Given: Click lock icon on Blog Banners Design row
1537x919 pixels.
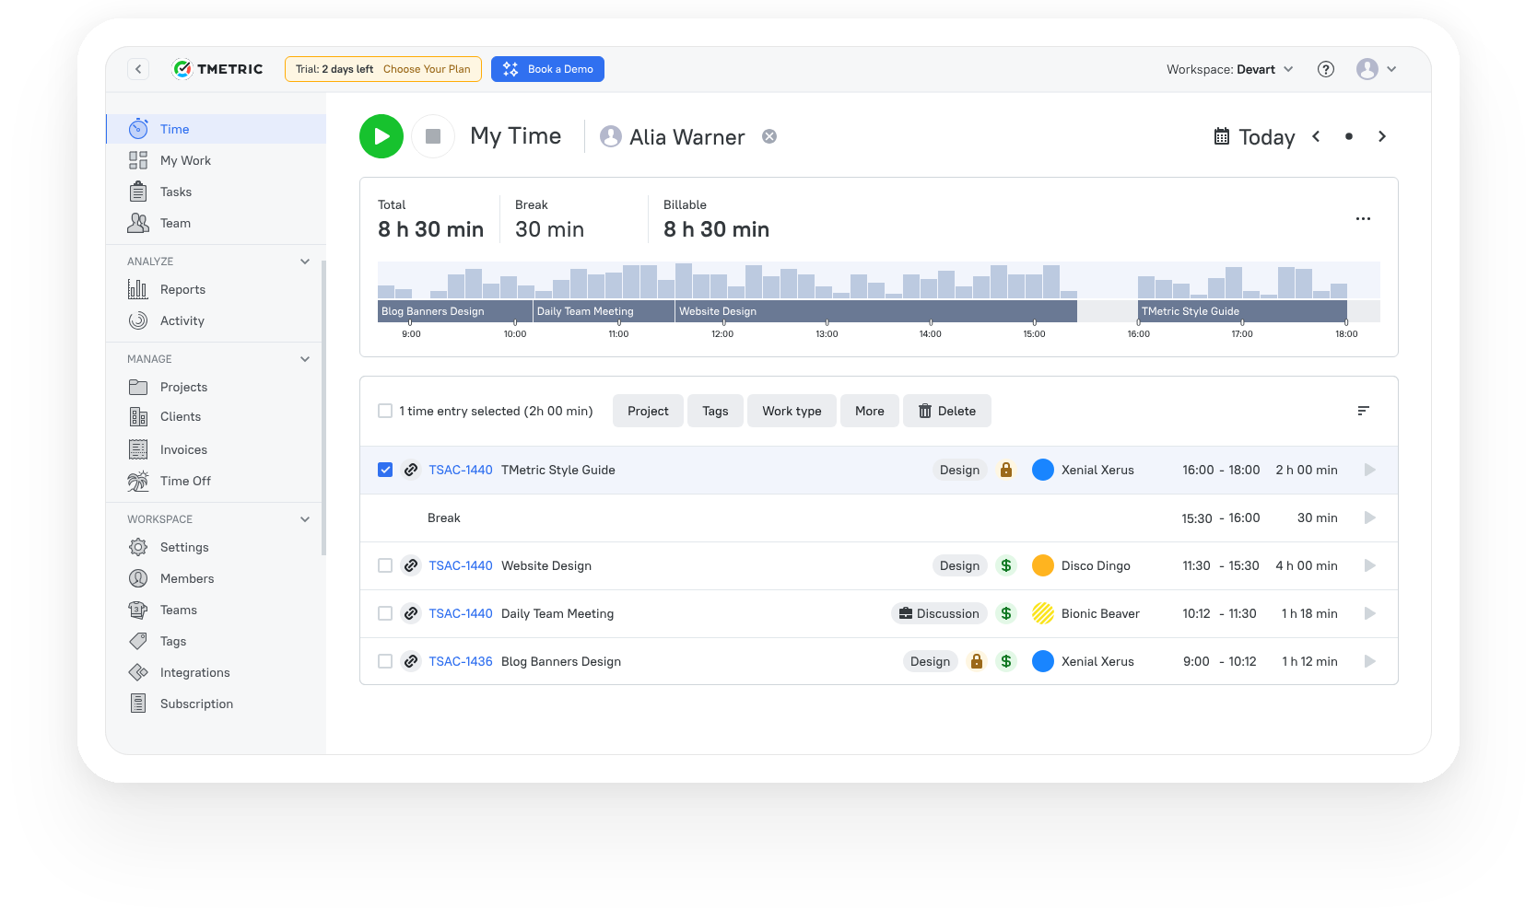Looking at the screenshot, I should tap(977, 661).
